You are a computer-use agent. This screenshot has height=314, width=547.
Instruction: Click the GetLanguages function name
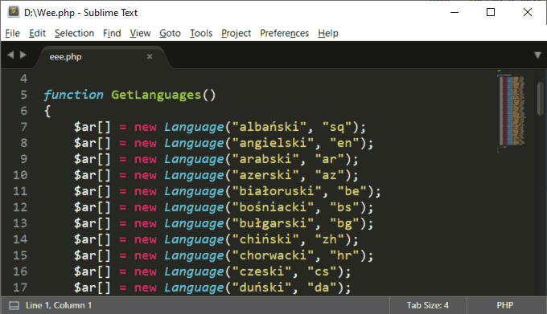click(x=156, y=95)
